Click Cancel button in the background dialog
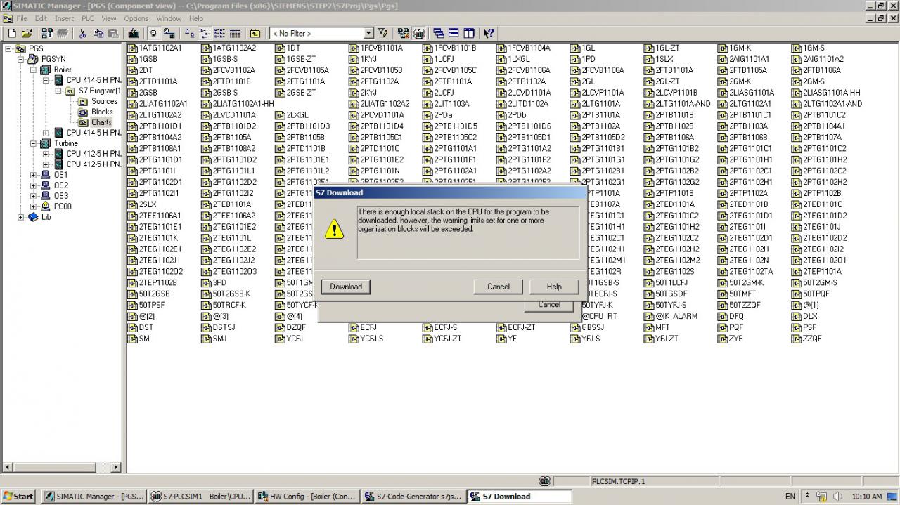This screenshot has height=505, width=900. click(549, 305)
